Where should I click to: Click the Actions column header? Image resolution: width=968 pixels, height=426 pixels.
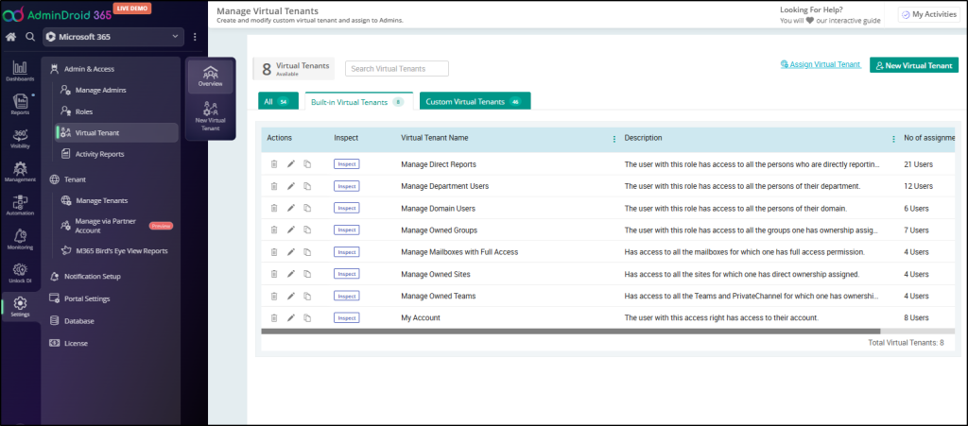pyautogui.click(x=280, y=138)
